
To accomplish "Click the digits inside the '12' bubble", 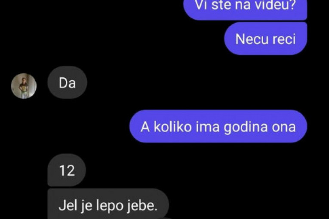I will (x=67, y=170).
